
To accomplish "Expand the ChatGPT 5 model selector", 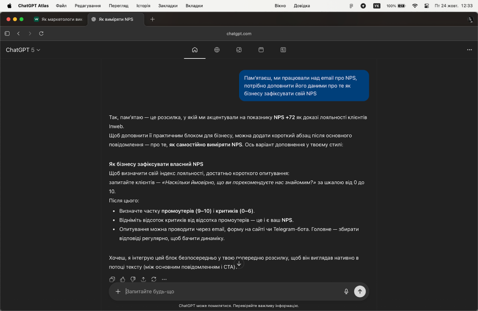I will click(x=23, y=50).
